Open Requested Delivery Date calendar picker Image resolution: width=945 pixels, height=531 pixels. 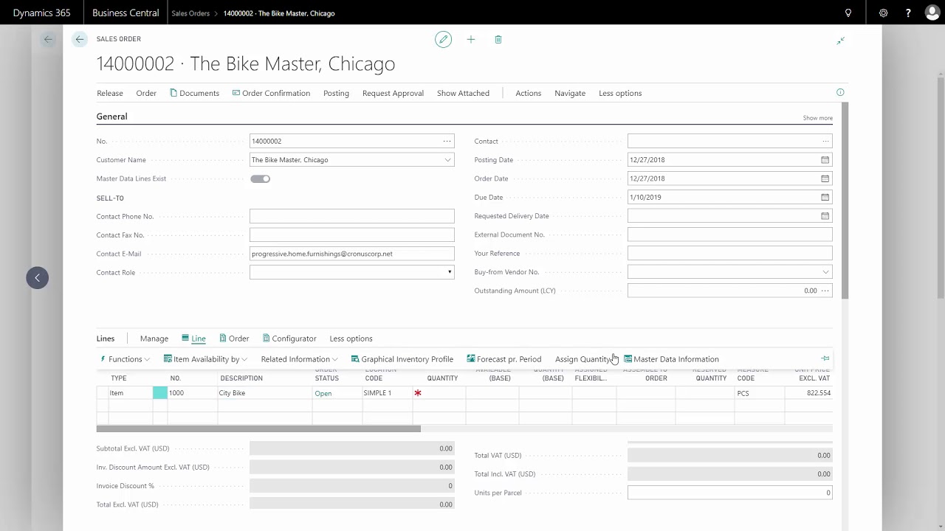point(825,216)
